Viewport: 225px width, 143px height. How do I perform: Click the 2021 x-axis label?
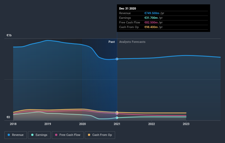pyautogui.click(x=117, y=124)
